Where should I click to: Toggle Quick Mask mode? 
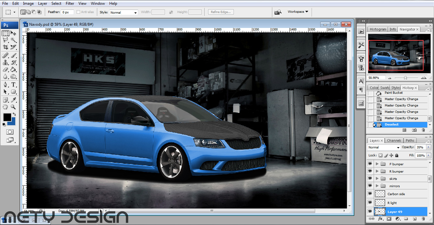[x=10, y=132]
